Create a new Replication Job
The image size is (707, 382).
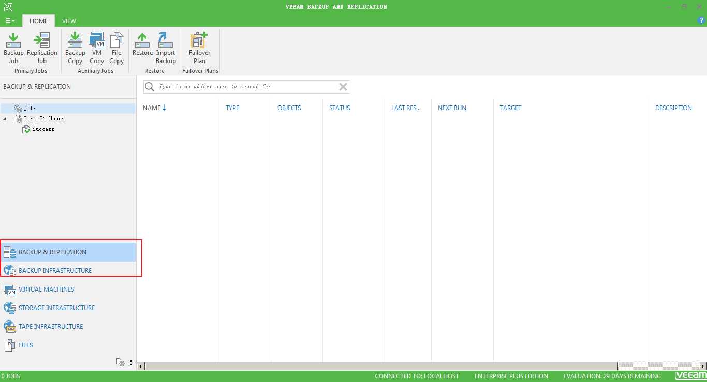[x=42, y=48]
